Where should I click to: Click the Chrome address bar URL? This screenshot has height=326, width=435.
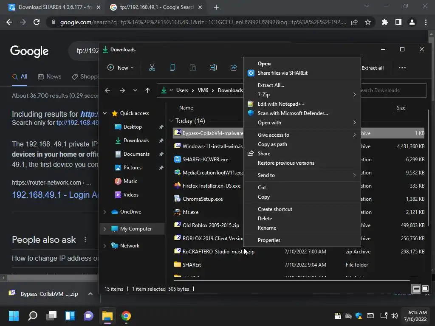pos(203,22)
